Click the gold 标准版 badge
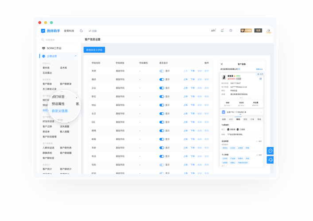This screenshot has height=221, width=313. [x=246, y=30]
